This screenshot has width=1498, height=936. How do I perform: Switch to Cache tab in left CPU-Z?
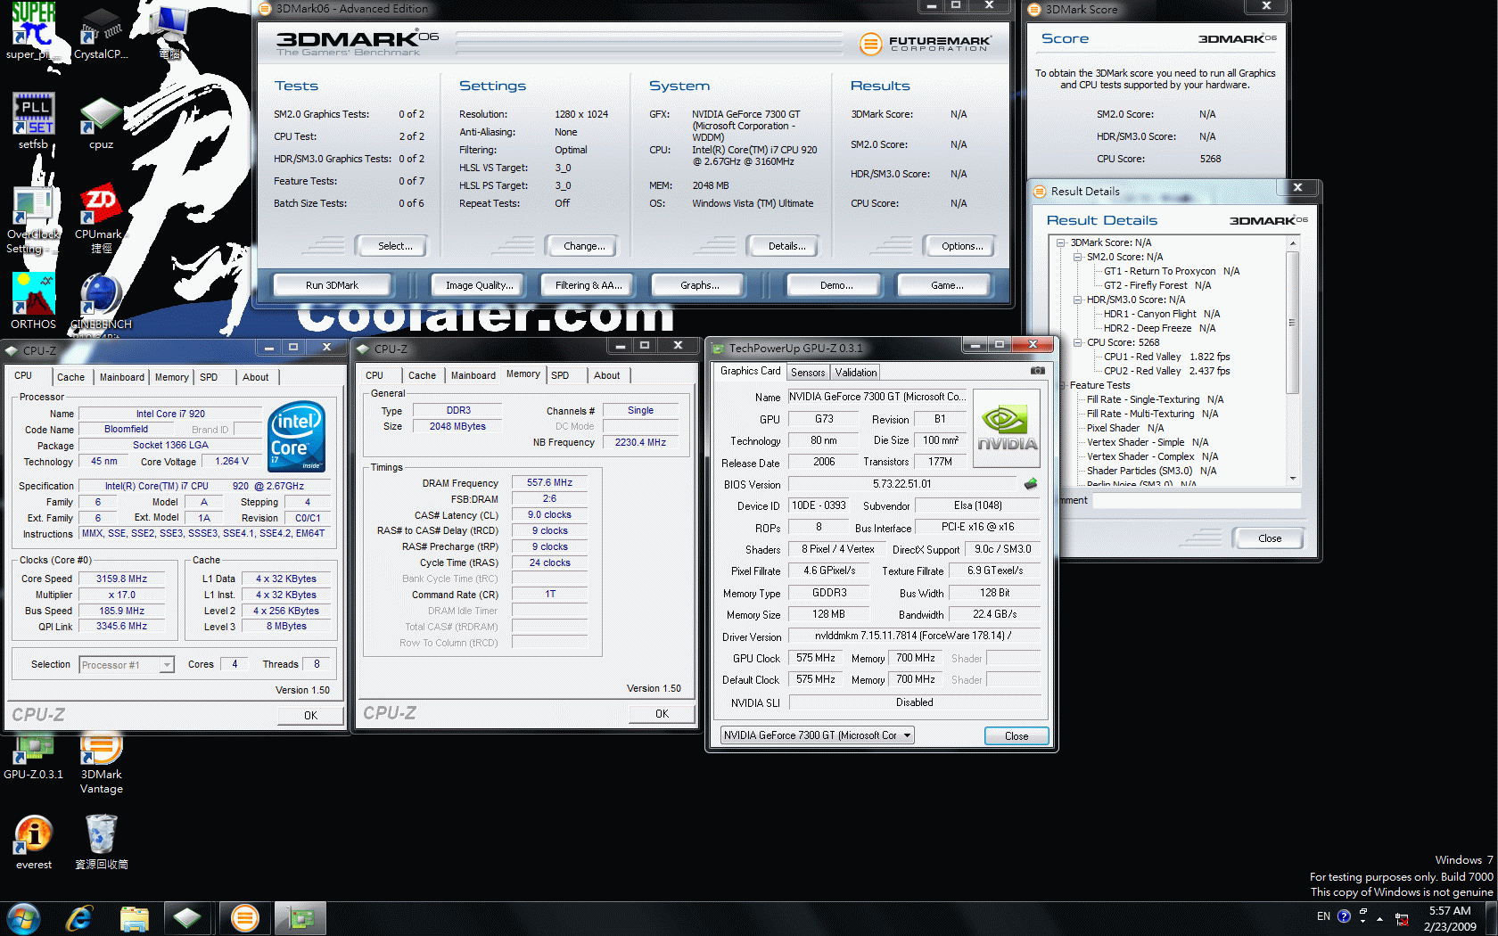[x=70, y=377]
